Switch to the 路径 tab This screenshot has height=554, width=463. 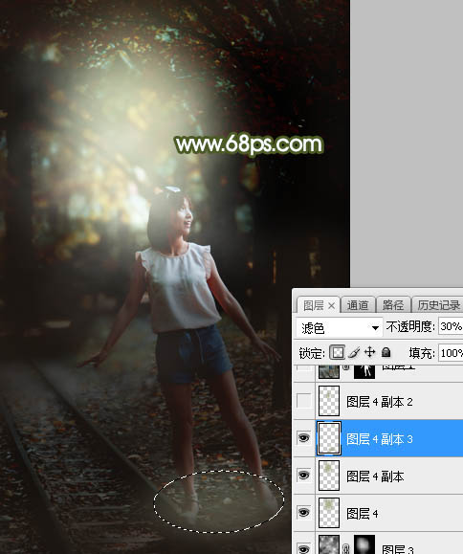point(393,305)
